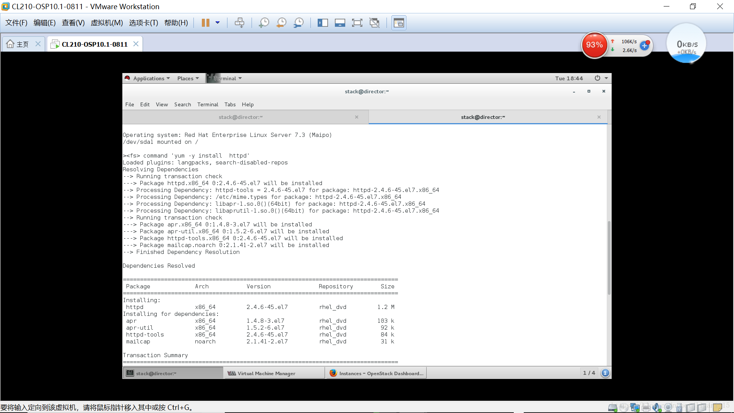This screenshot has width=734, height=413.
Task: Switch to Virtual Machine Manager window
Action: (x=274, y=373)
